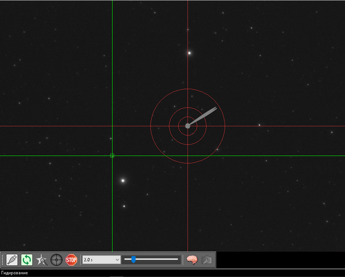
Task: Click the green guide star lock box
Action: click(x=112, y=156)
